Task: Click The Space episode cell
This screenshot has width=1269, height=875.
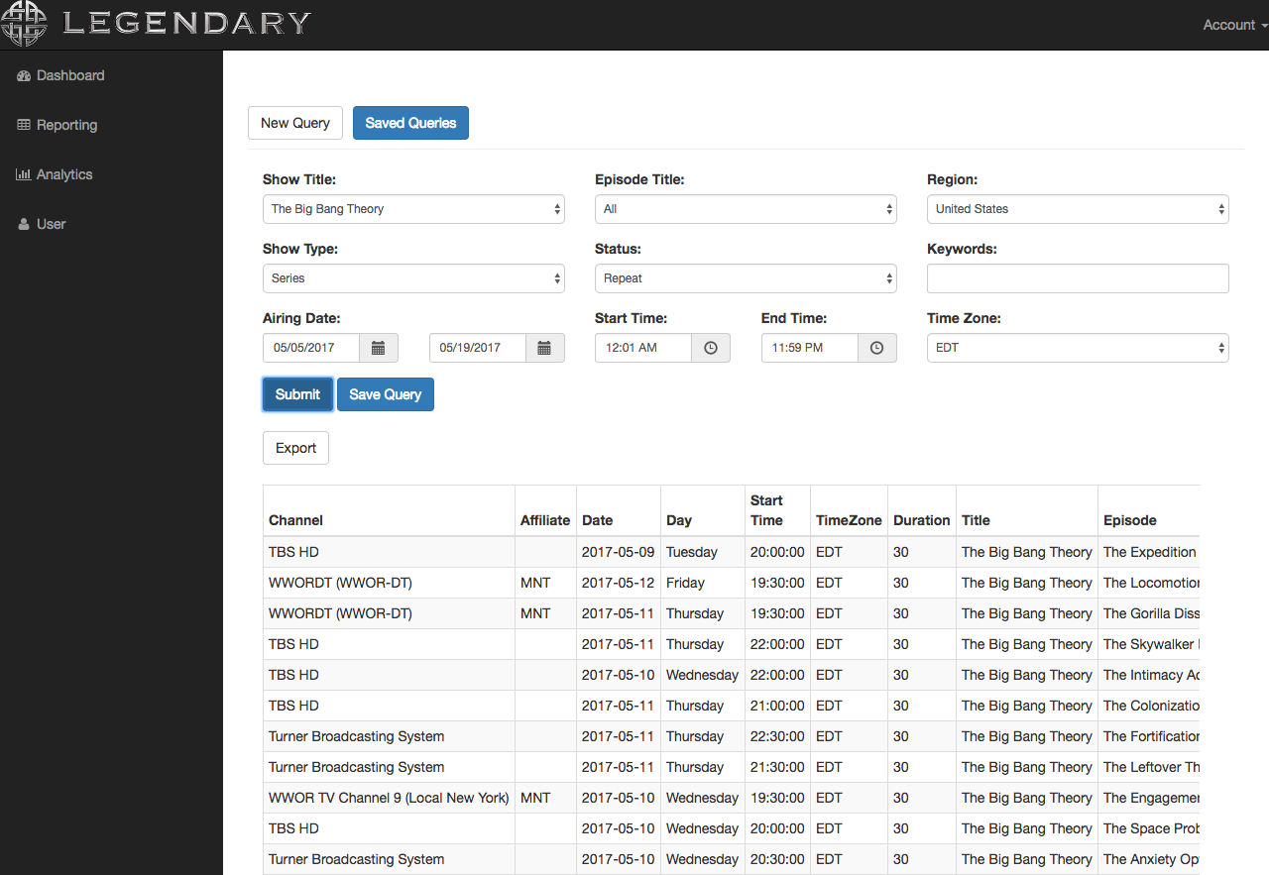Action: (x=1149, y=828)
